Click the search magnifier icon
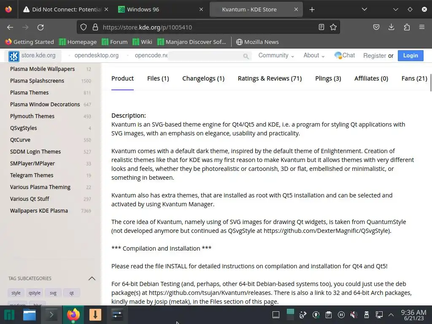432x324 pixels. (246, 56)
